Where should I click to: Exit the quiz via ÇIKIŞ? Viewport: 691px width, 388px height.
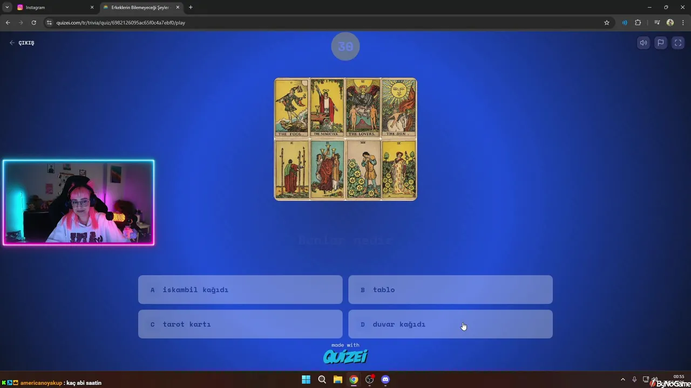click(22, 43)
